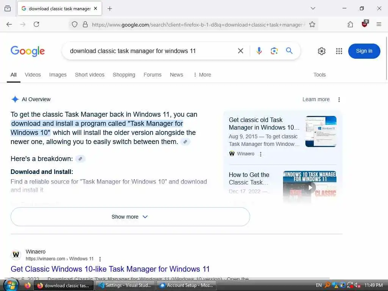Expand the More search filters menu
The width and height of the screenshot is (388, 291).
202,75
